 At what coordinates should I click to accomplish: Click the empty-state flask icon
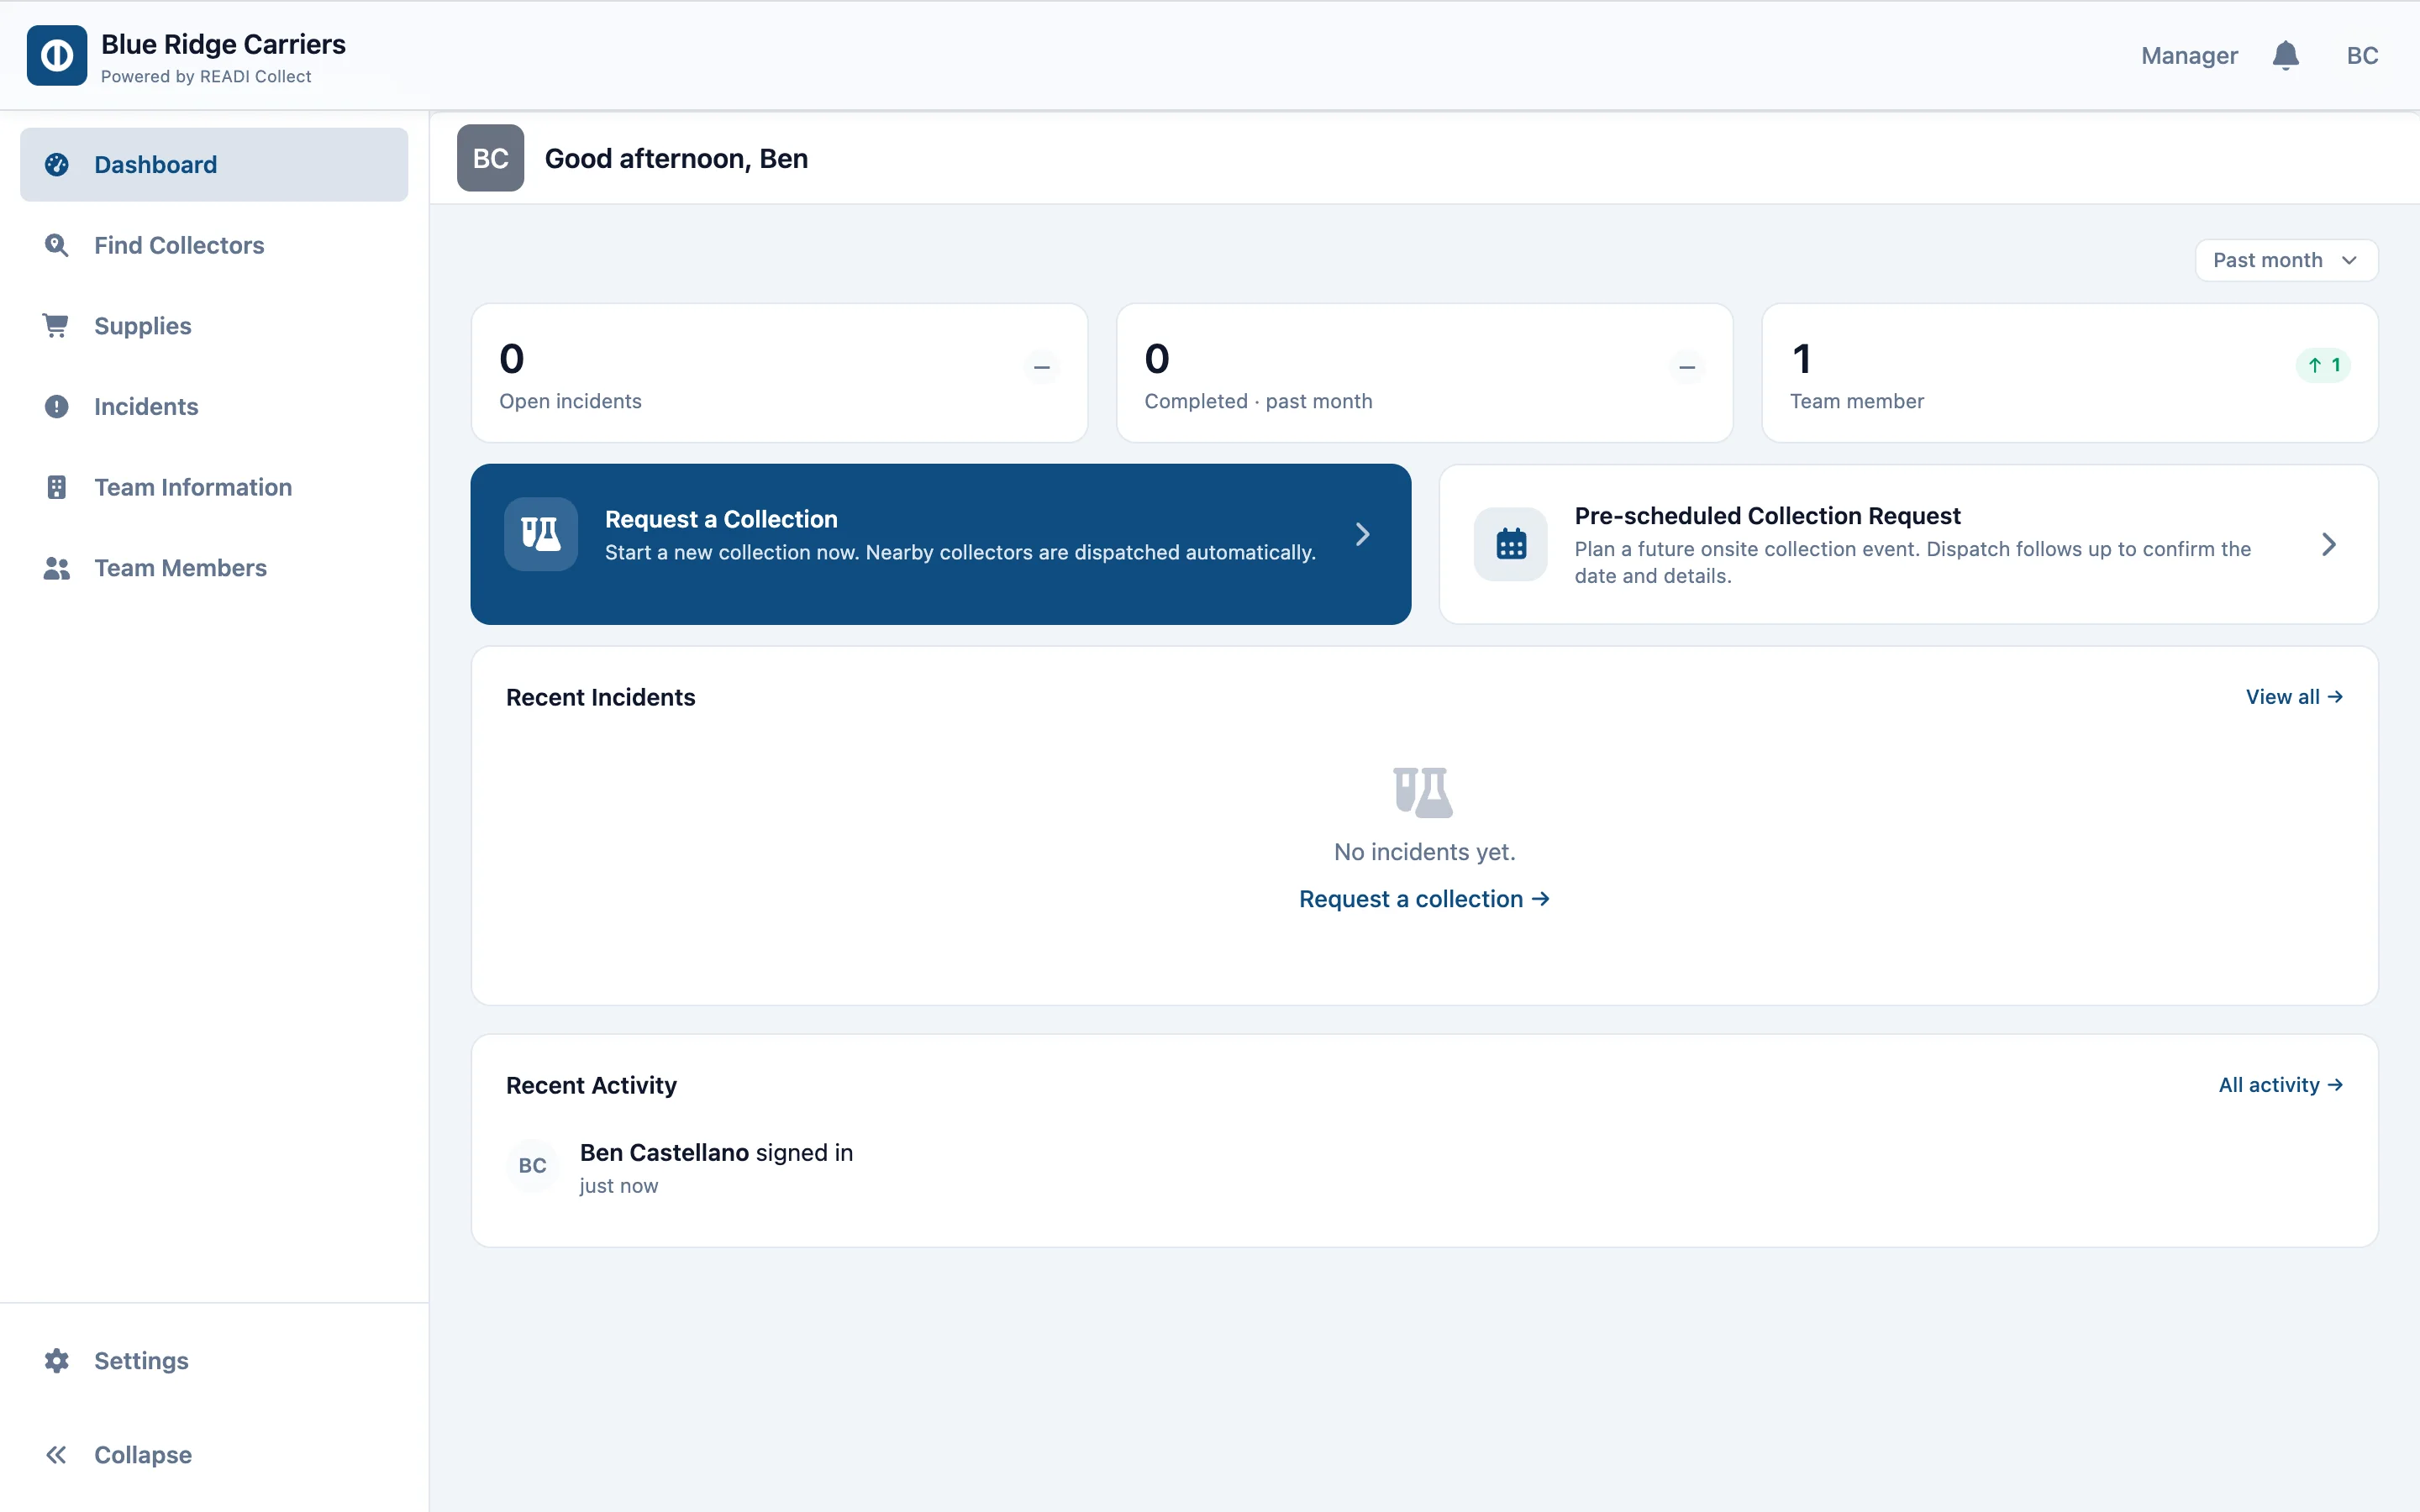1423,792
